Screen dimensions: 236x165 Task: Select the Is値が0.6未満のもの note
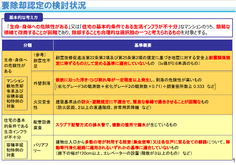click(x=179, y=63)
